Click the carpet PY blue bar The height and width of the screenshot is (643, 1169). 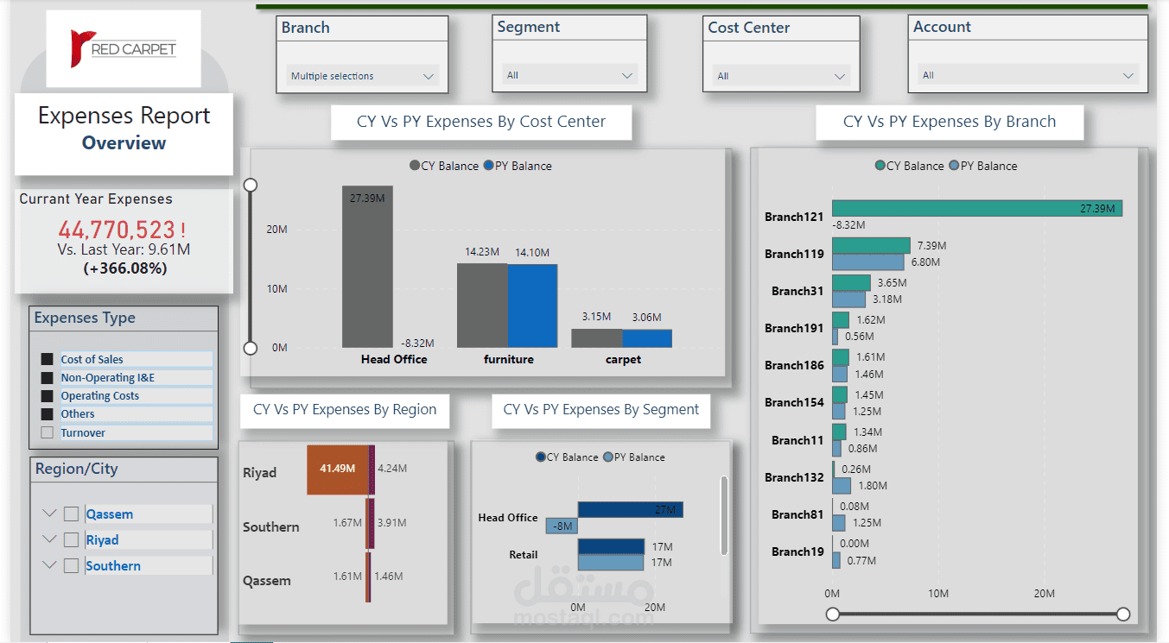pyautogui.click(x=647, y=338)
